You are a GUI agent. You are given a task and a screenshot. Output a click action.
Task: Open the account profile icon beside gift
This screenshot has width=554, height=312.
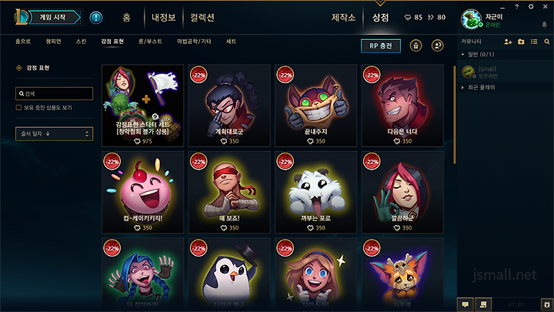[437, 45]
